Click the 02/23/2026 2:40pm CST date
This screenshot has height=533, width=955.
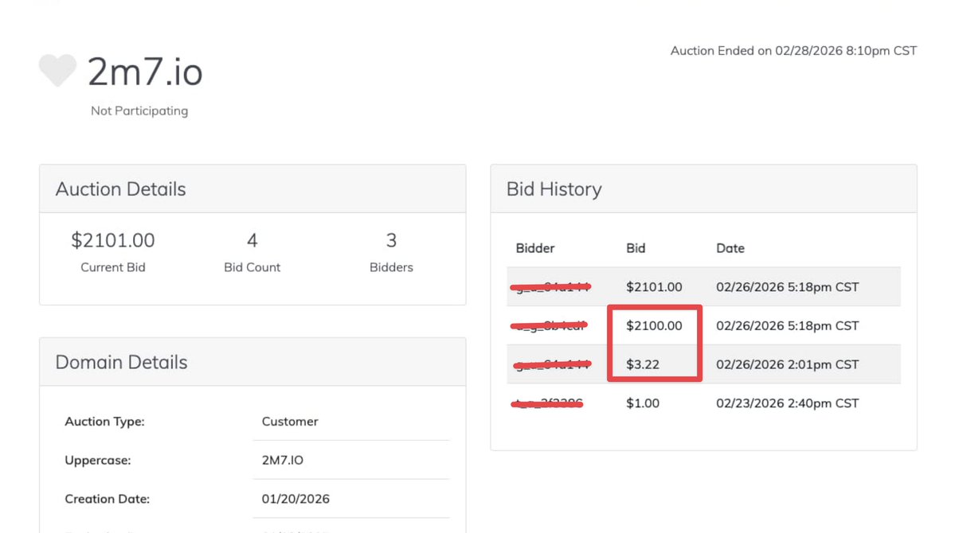[788, 403]
